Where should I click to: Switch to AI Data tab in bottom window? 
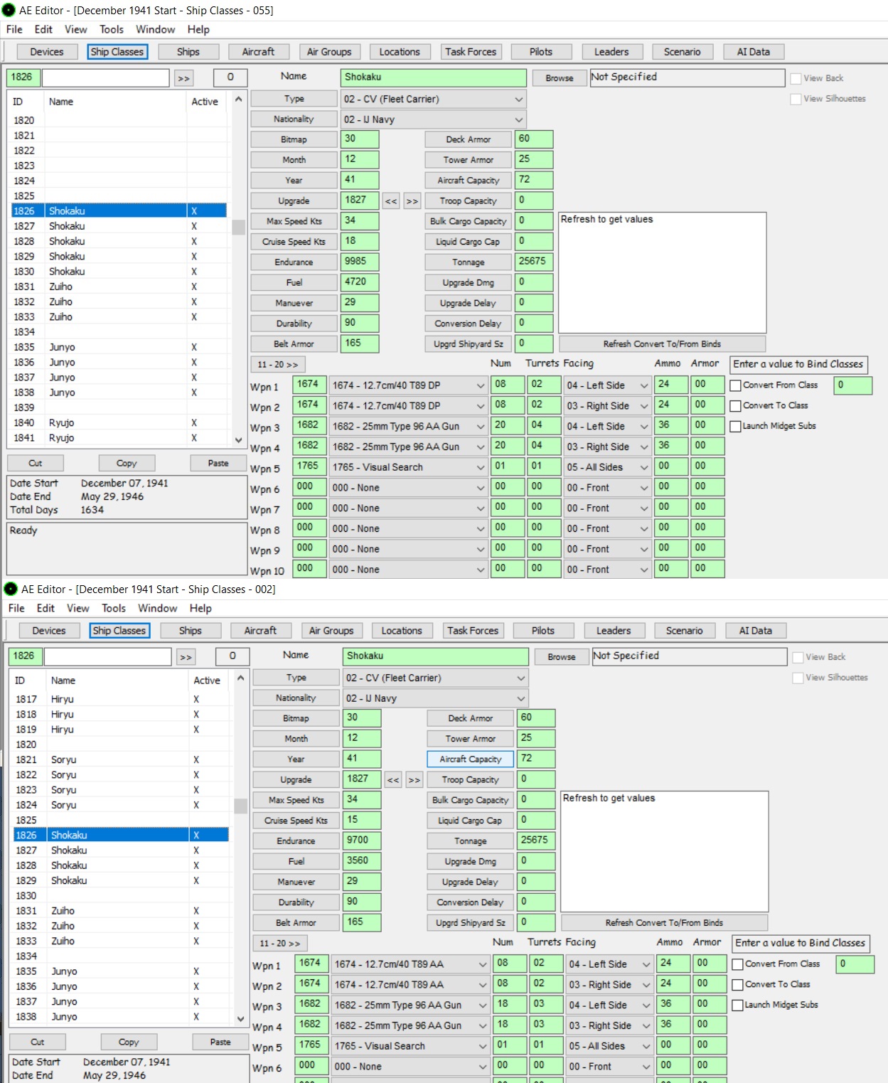tap(755, 631)
